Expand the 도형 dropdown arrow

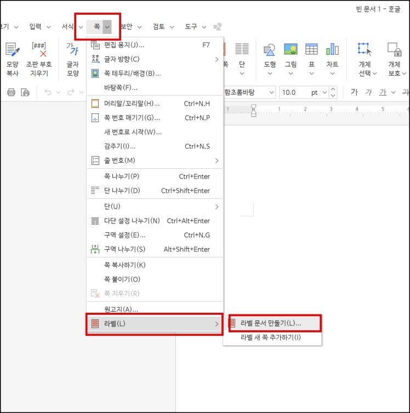270,73
